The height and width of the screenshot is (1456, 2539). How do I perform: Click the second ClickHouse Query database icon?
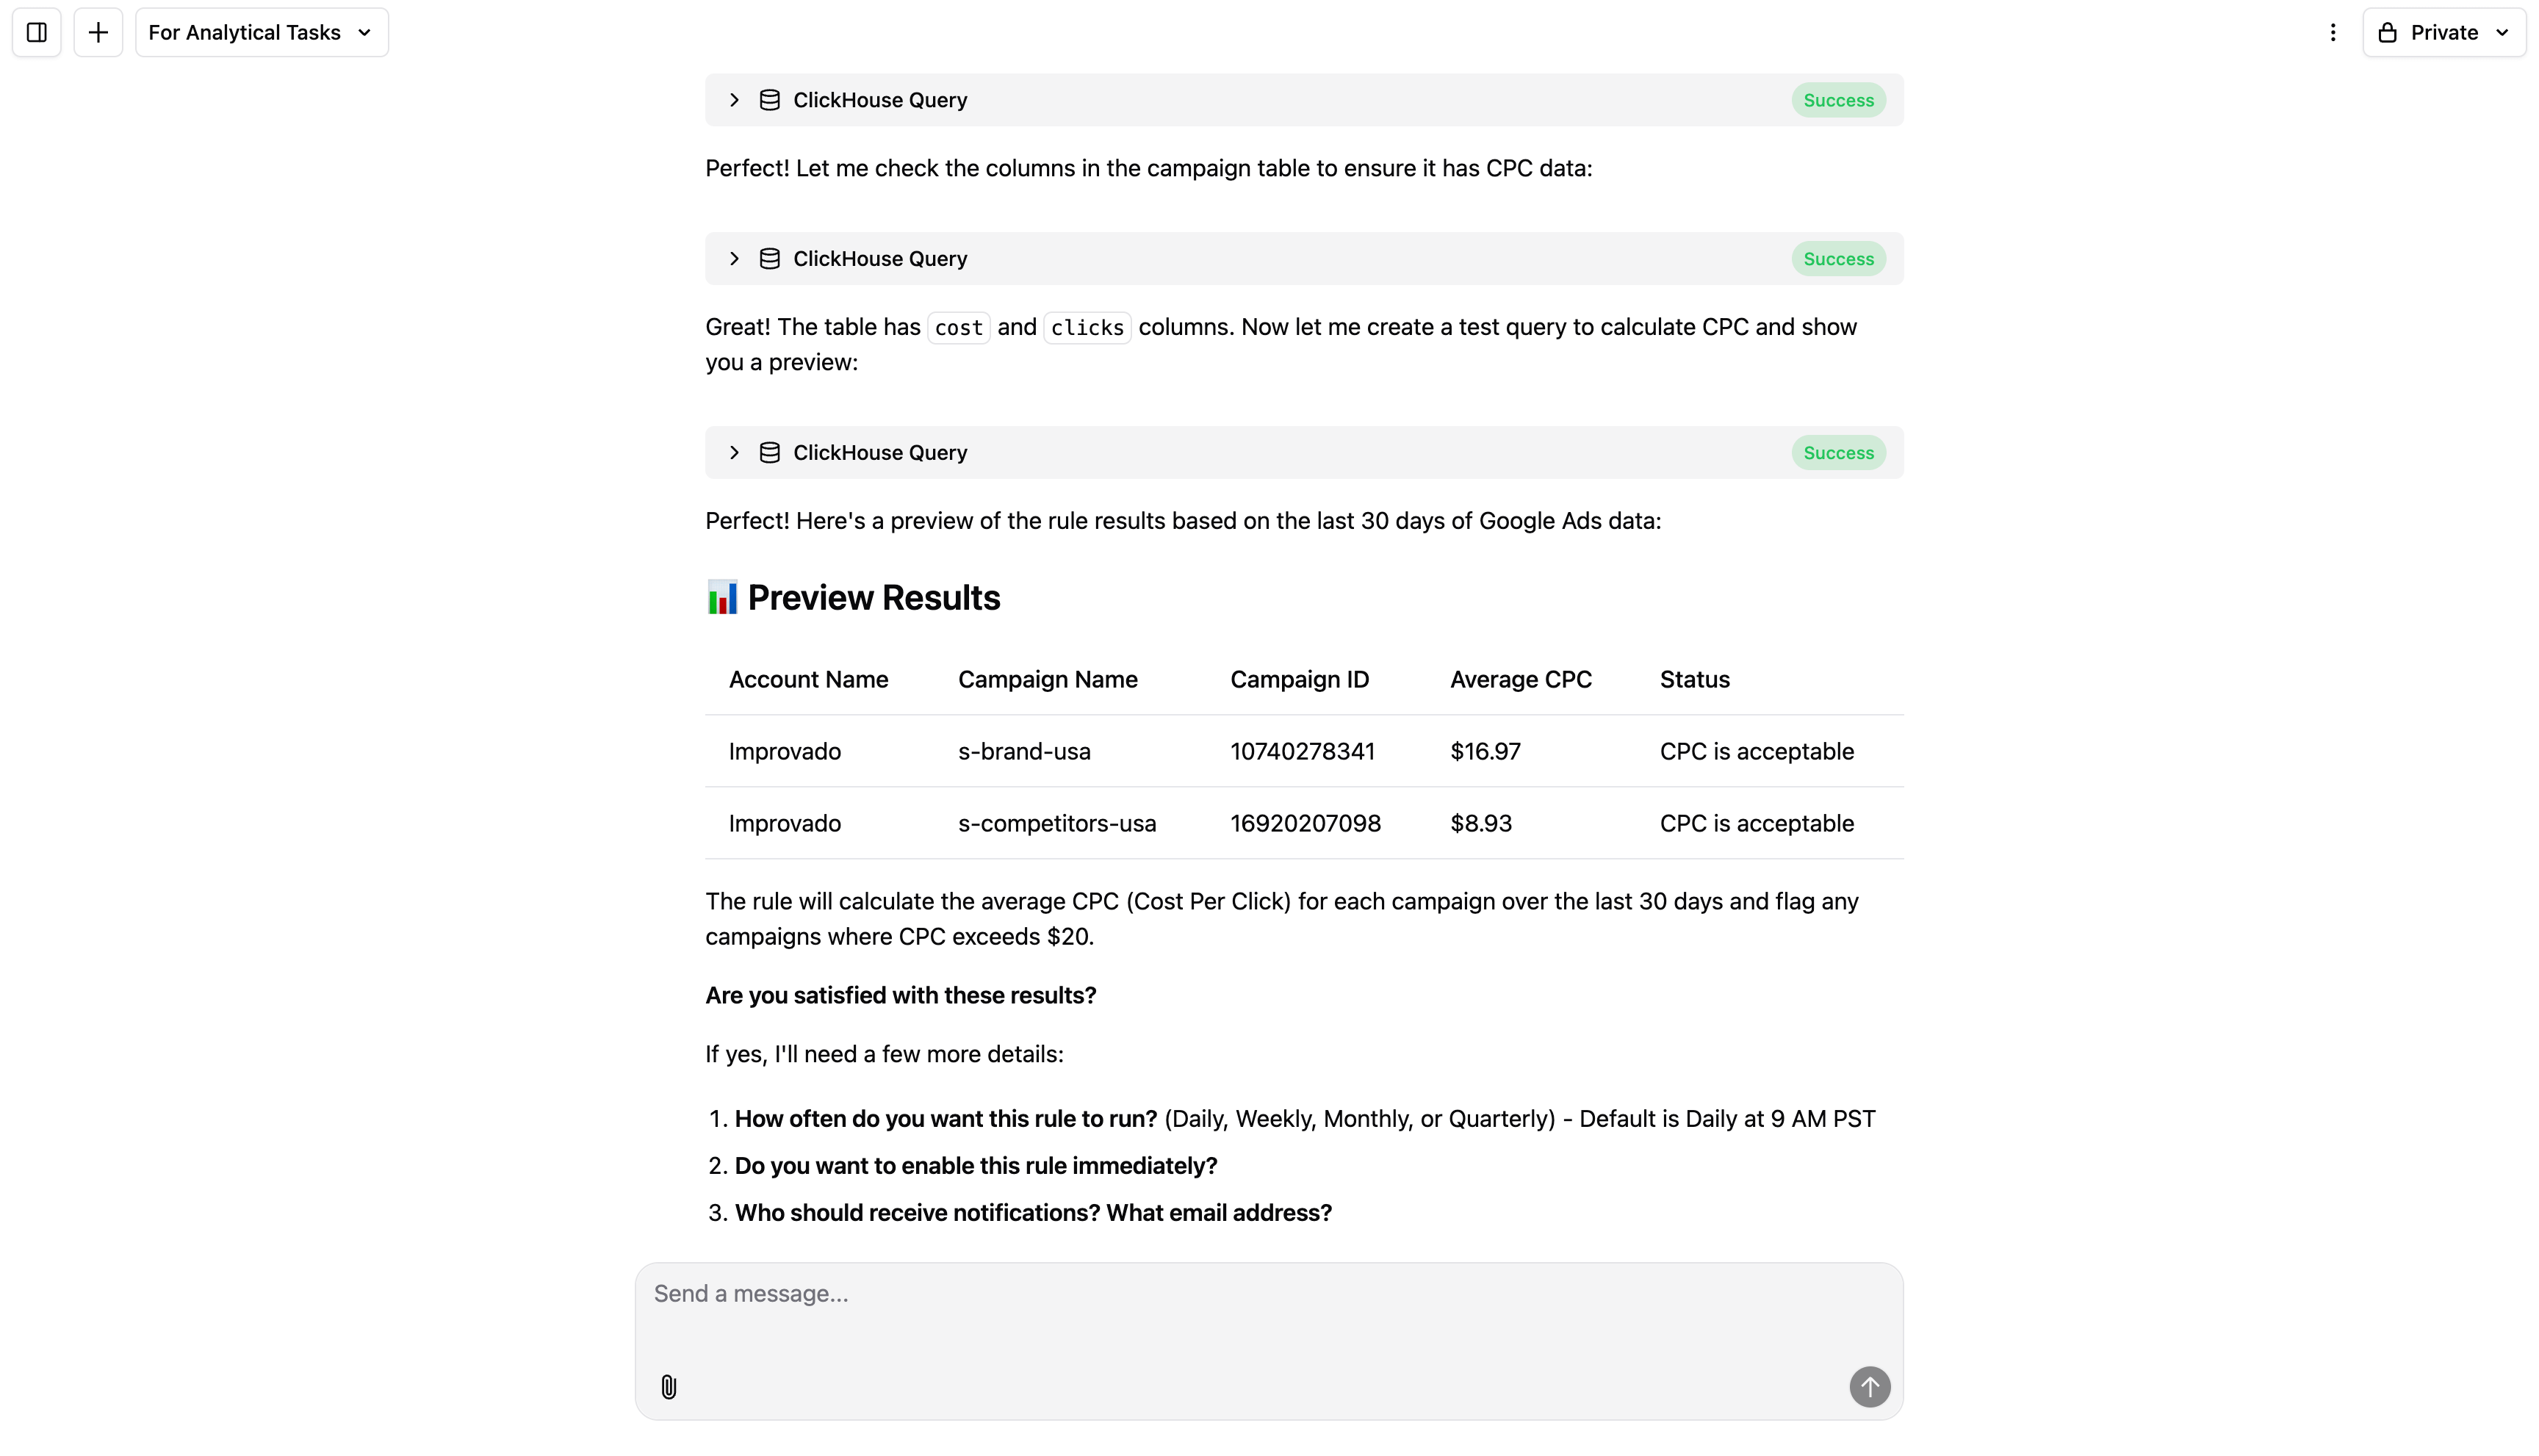(769, 259)
